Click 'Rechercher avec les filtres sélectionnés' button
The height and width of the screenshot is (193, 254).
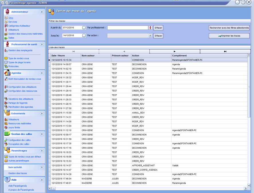(229, 28)
